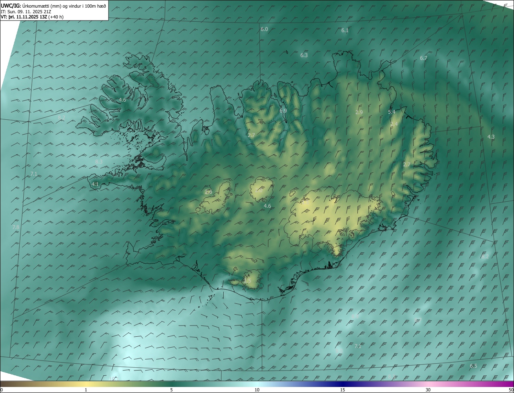
Task: Click the yellow colorbar band at value 1
Action: click(x=86, y=384)
